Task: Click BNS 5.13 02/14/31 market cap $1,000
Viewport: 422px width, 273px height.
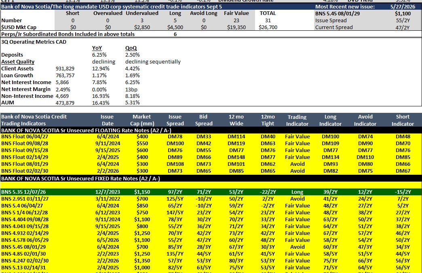Action: click(142, 268)
